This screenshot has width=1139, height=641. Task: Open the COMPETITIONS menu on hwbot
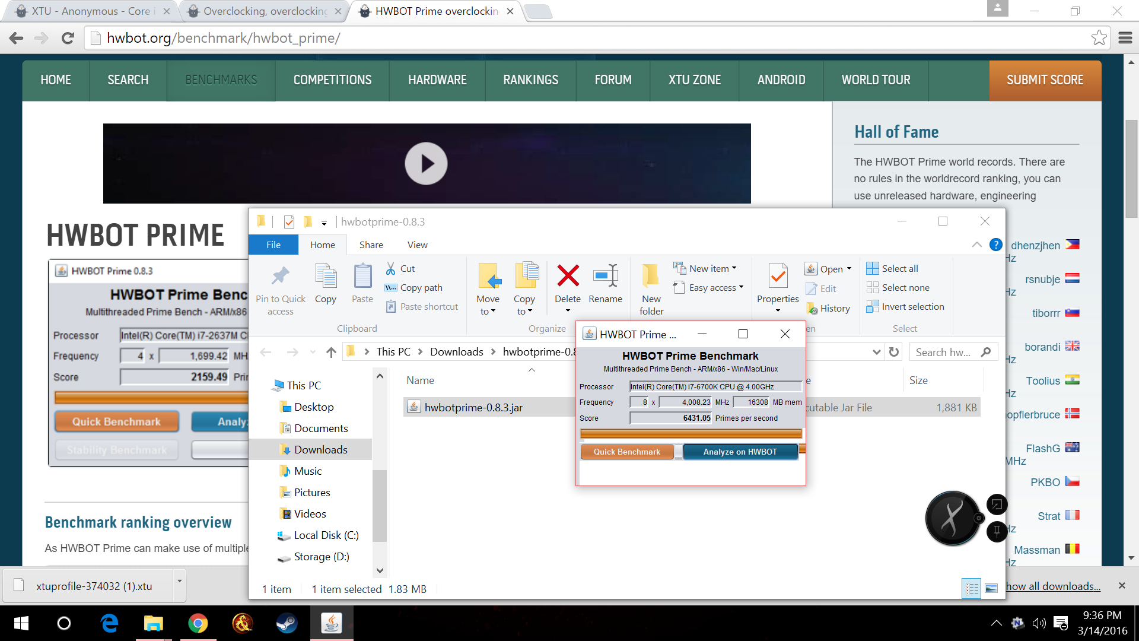coord(332,80)
